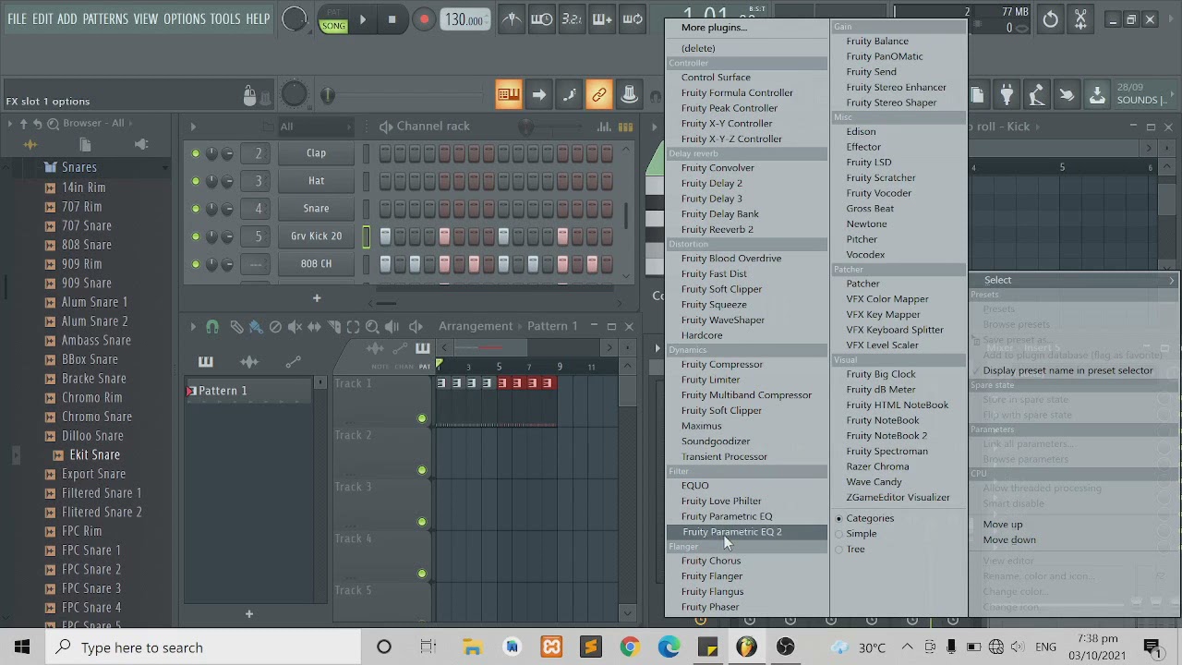Open the Channel rack options arrow menu
Viewport: 1182px width, 665px height.
click(193, 127)
